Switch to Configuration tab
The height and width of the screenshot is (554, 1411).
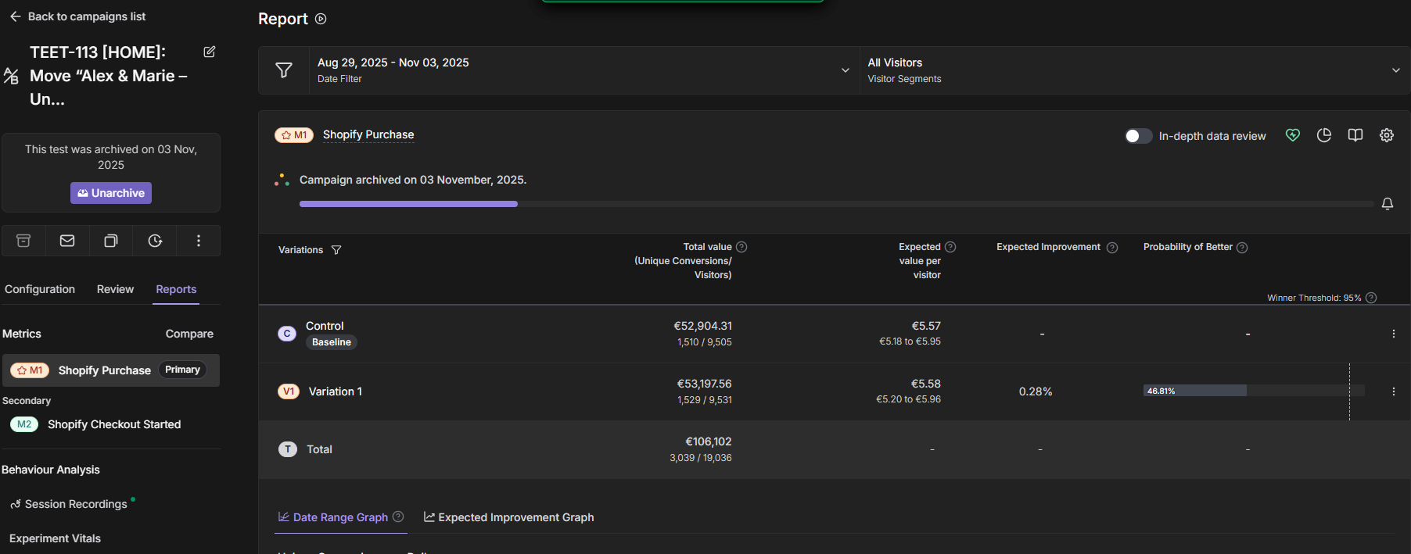(40, 289)
